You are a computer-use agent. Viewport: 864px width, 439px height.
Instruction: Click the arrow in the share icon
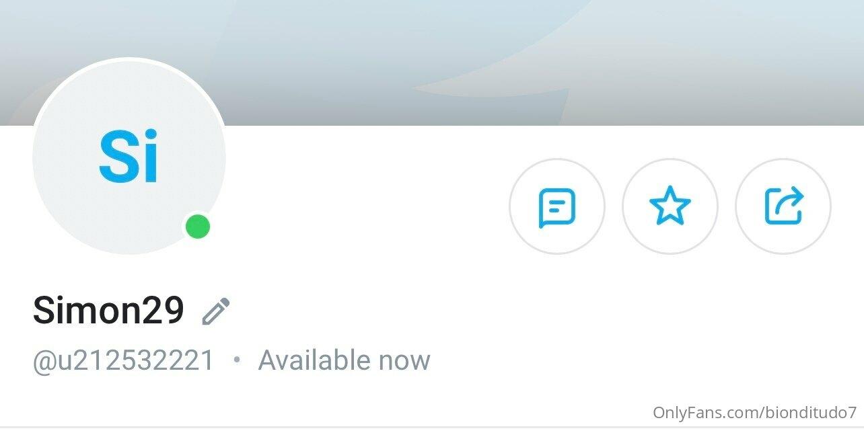point(792,200)
